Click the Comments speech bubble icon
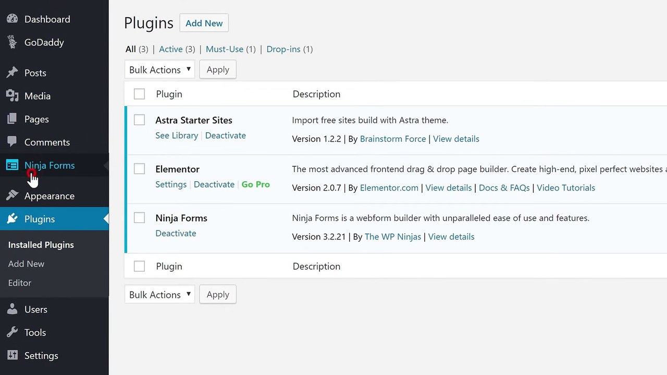This screenshot has height=375, width=667. (x=12, y=142)
